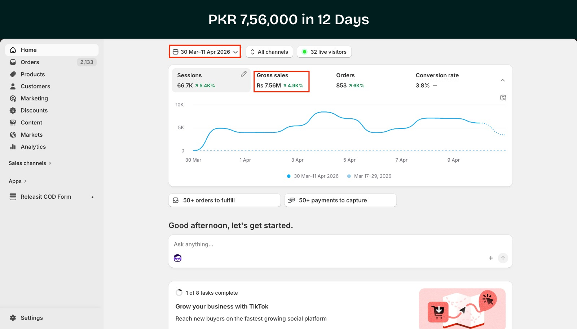Click the assistant avatar icon in chat box

click(x=177, y=258)
